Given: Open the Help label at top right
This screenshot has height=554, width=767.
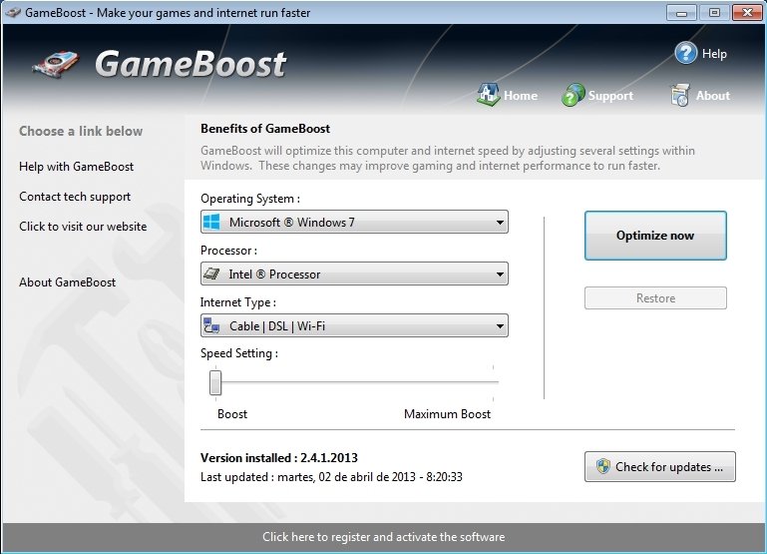Looking at the screenshot, I should pyautogui.click(x=714, y=53).
